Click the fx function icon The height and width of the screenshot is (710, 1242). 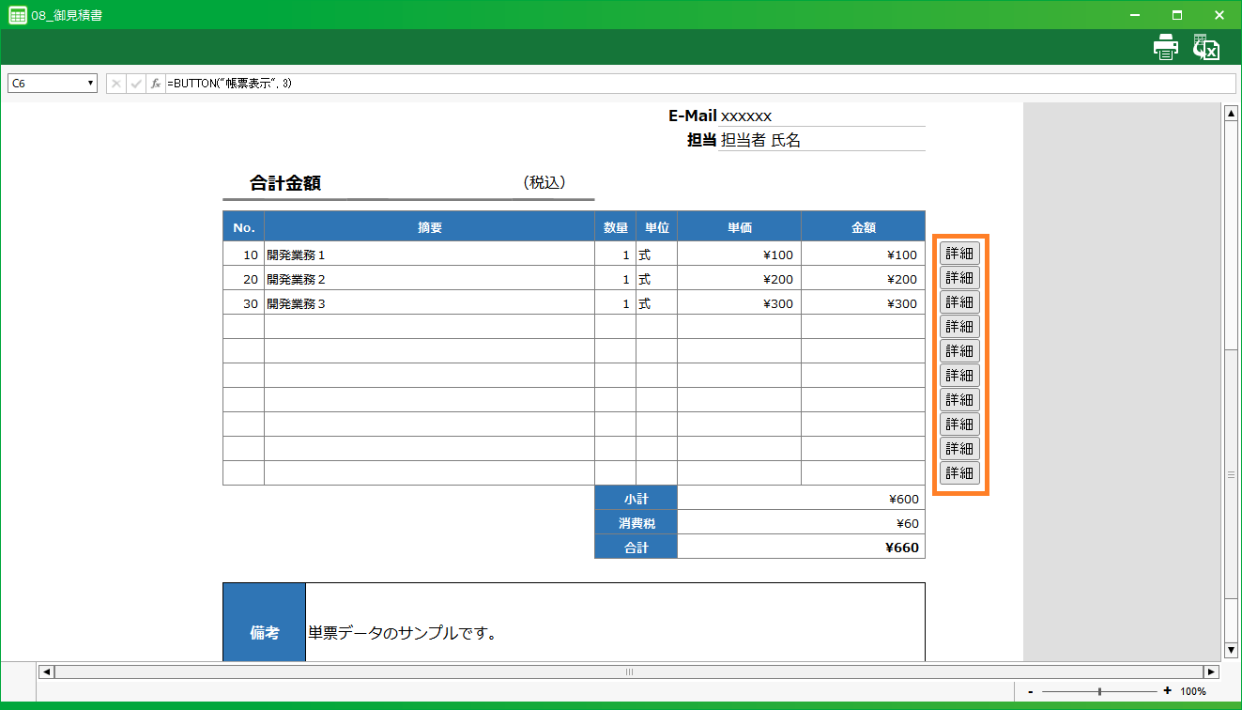(x=156, y=84)
